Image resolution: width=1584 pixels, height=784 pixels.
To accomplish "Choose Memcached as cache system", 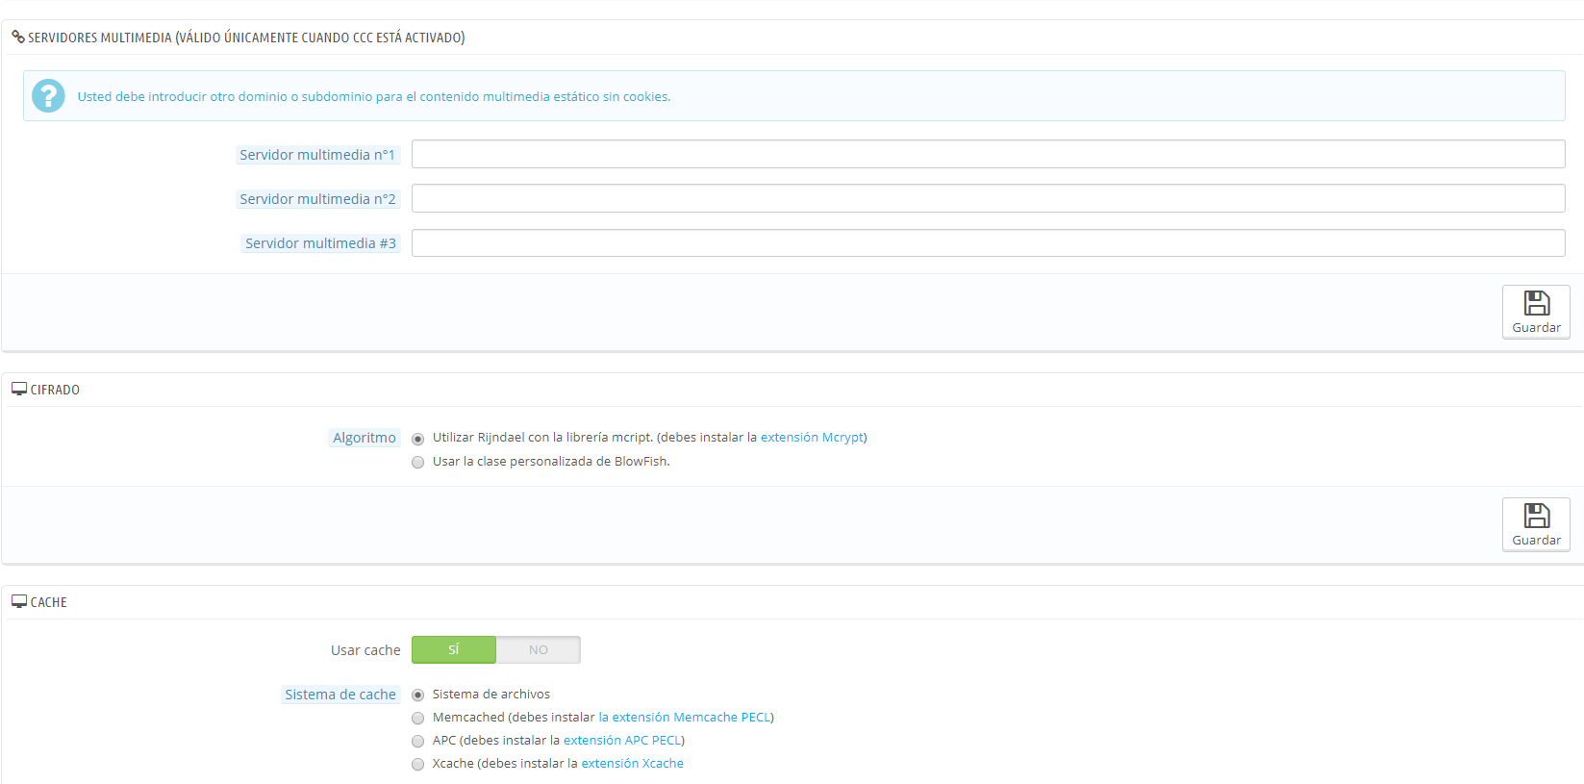I will [417, 719].
